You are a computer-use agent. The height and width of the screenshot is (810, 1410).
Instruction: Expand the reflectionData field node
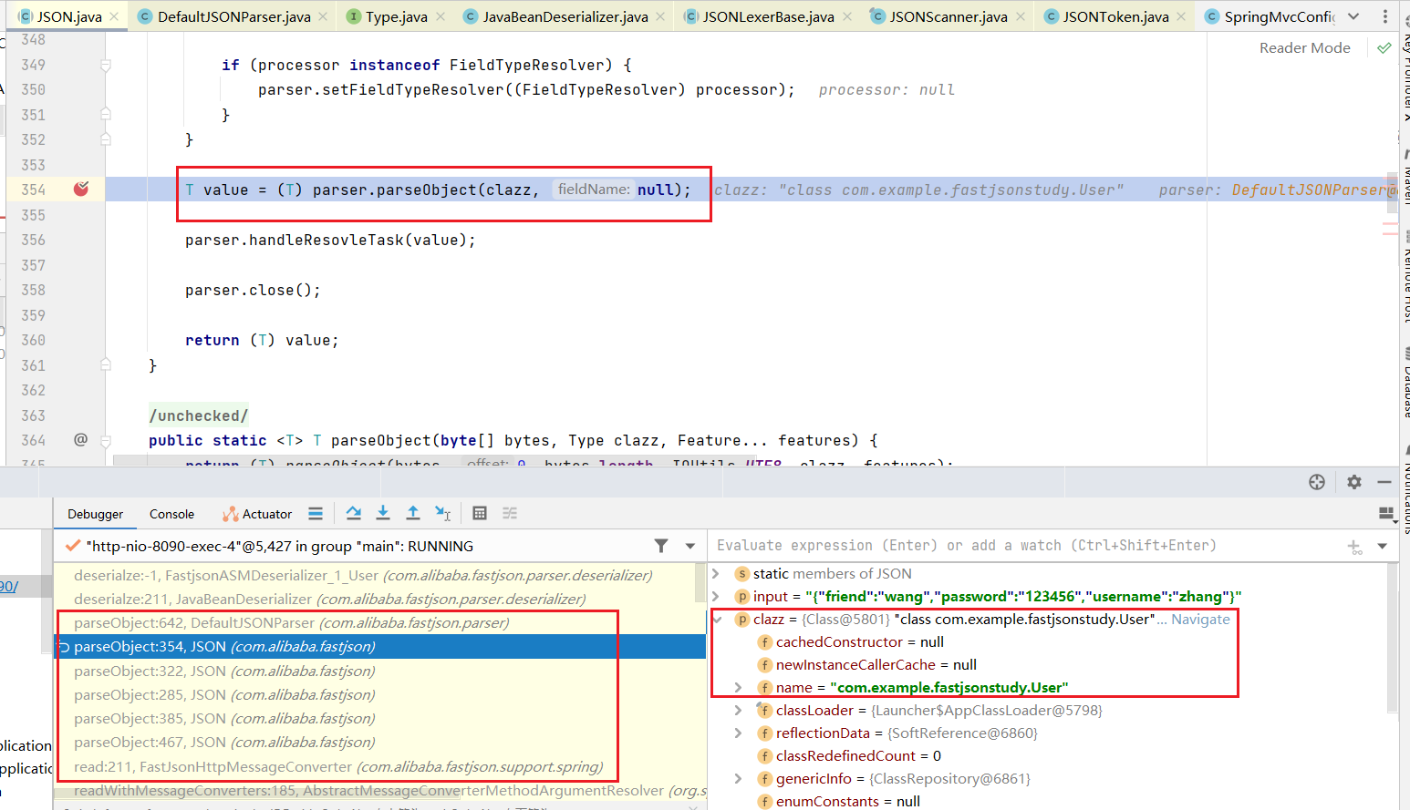[x=739, y=733]
